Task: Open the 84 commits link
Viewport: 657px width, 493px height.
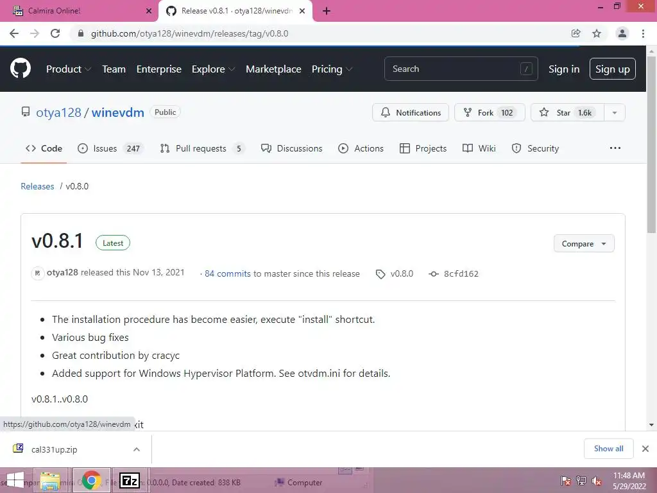Action: click(x=228, y=273)
